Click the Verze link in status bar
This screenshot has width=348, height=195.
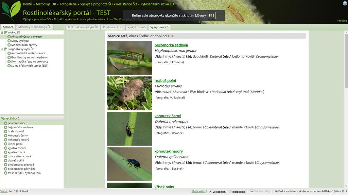tap(4, 191)
